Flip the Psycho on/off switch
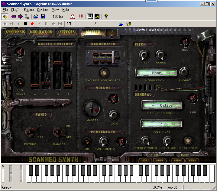 [30, 131]
